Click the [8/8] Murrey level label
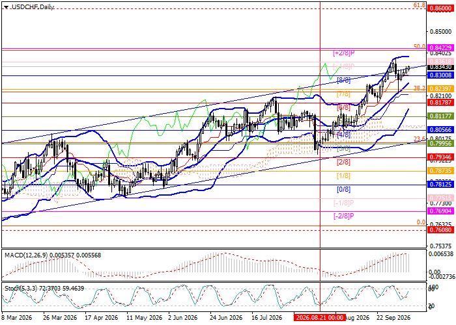 tap(343, 80)
